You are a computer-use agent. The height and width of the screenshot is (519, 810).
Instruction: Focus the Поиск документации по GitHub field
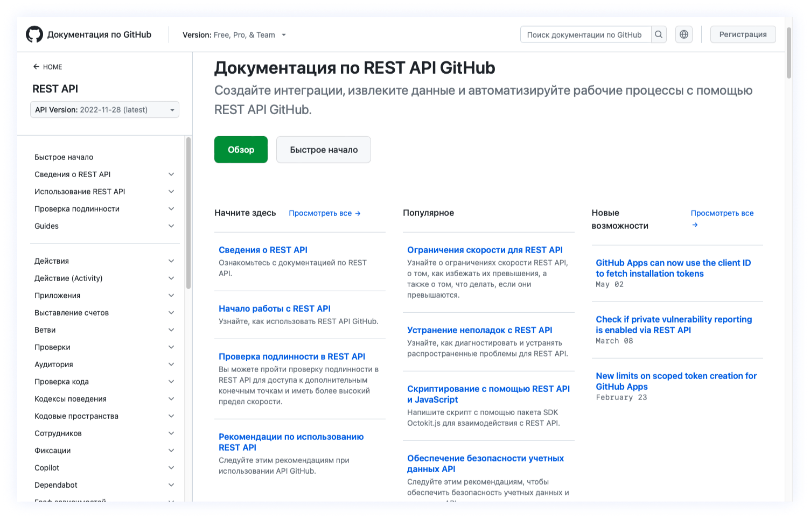tap(585, 34)
